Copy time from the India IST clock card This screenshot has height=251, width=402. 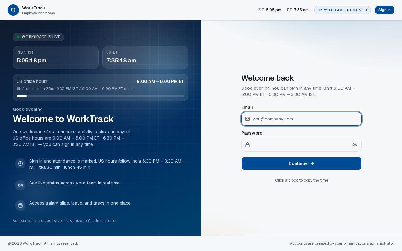[56, 57]
